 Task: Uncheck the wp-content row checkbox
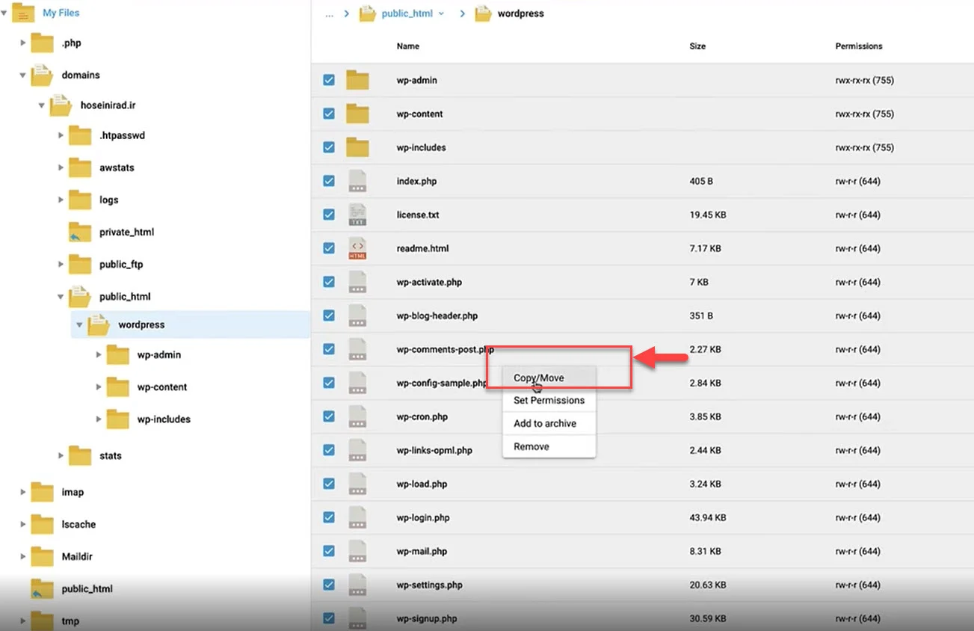pyautogui.click(x=329, y=114)
